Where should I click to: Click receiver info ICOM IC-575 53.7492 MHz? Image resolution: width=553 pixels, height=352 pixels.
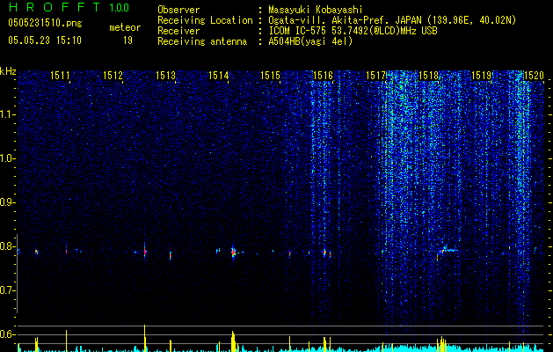353,31
